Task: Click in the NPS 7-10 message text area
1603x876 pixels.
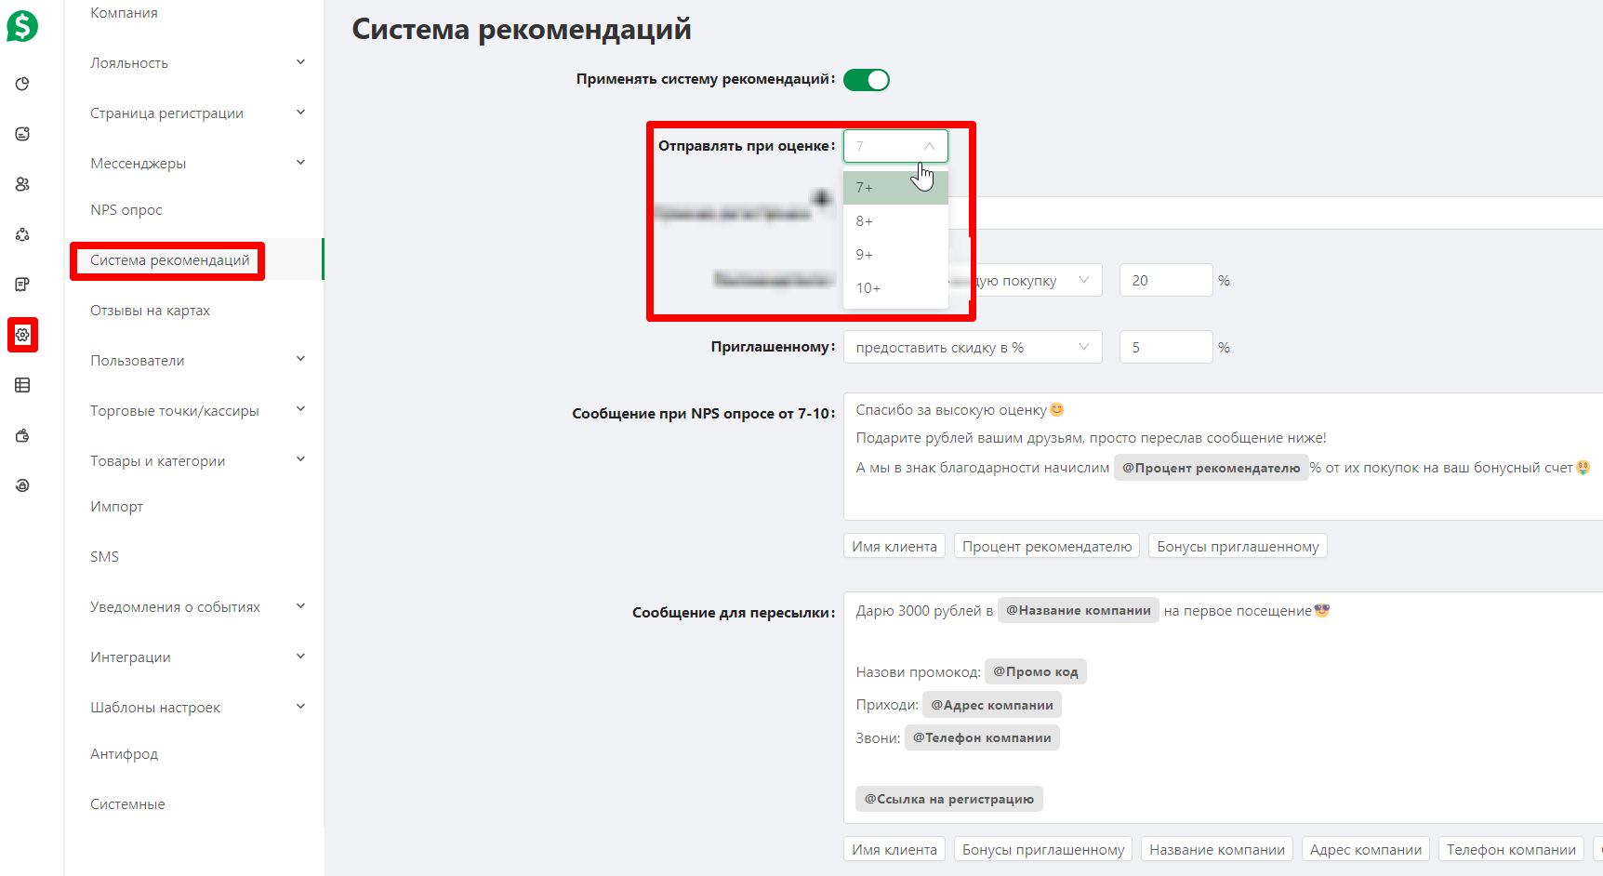Action: pos(1223,457)
